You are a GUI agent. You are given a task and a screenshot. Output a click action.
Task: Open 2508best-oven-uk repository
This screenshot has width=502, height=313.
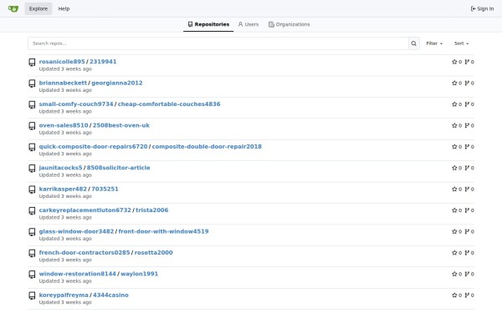coord(121,125)
